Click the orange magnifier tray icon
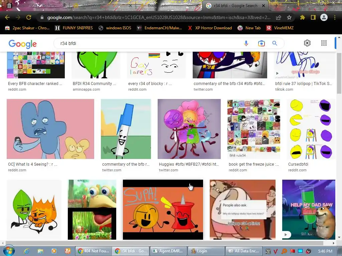This screenshot has height=256, width=342. [284, 251]
